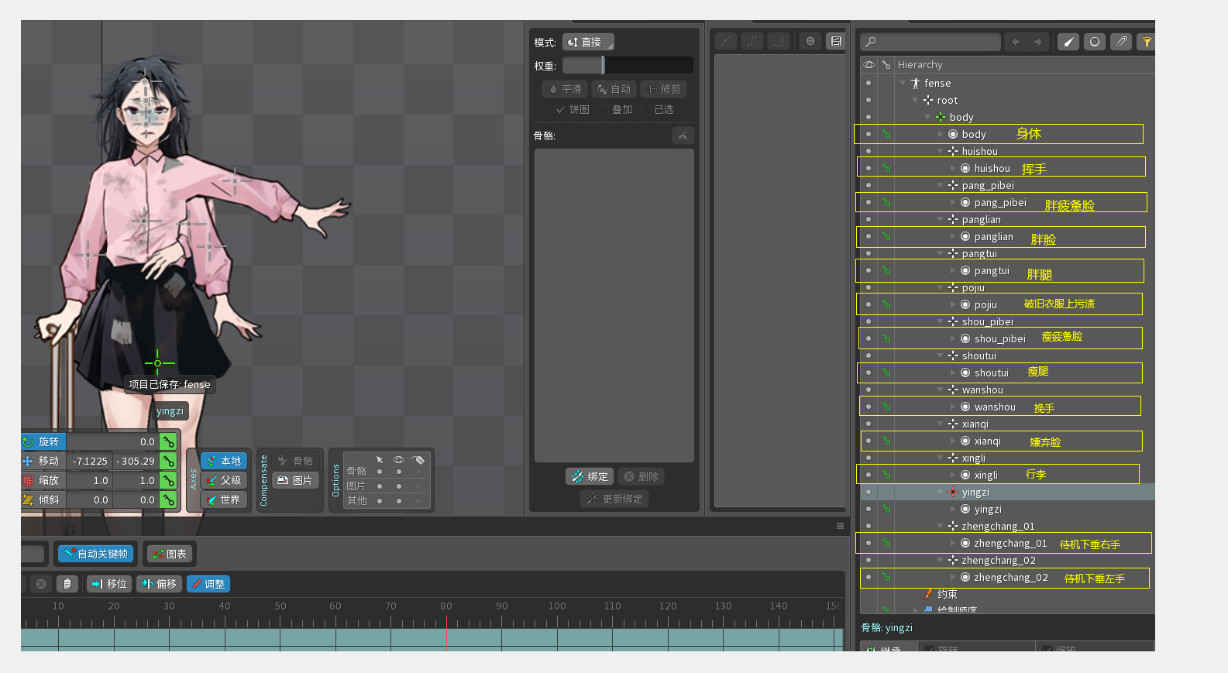Select the 移动 (translate) tool
This screenshot has height=673, width=1228.
click(43, 461)
